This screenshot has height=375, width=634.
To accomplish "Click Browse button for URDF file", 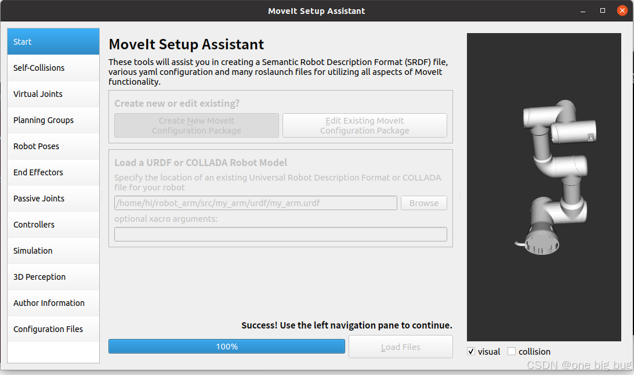I will tap(424, 203).
